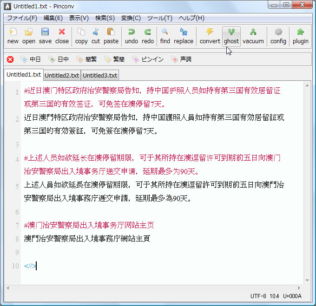Open the ヘルプ(H) menu
This screenshot has height=306, width=316.
[x=191, y=18]
